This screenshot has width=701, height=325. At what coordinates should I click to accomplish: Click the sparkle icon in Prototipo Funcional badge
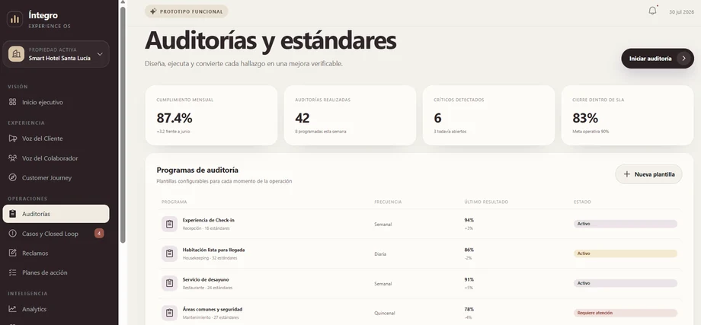pos(153,11)
